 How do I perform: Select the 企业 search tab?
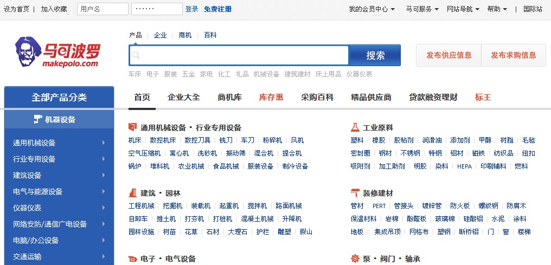click(160, 35)
